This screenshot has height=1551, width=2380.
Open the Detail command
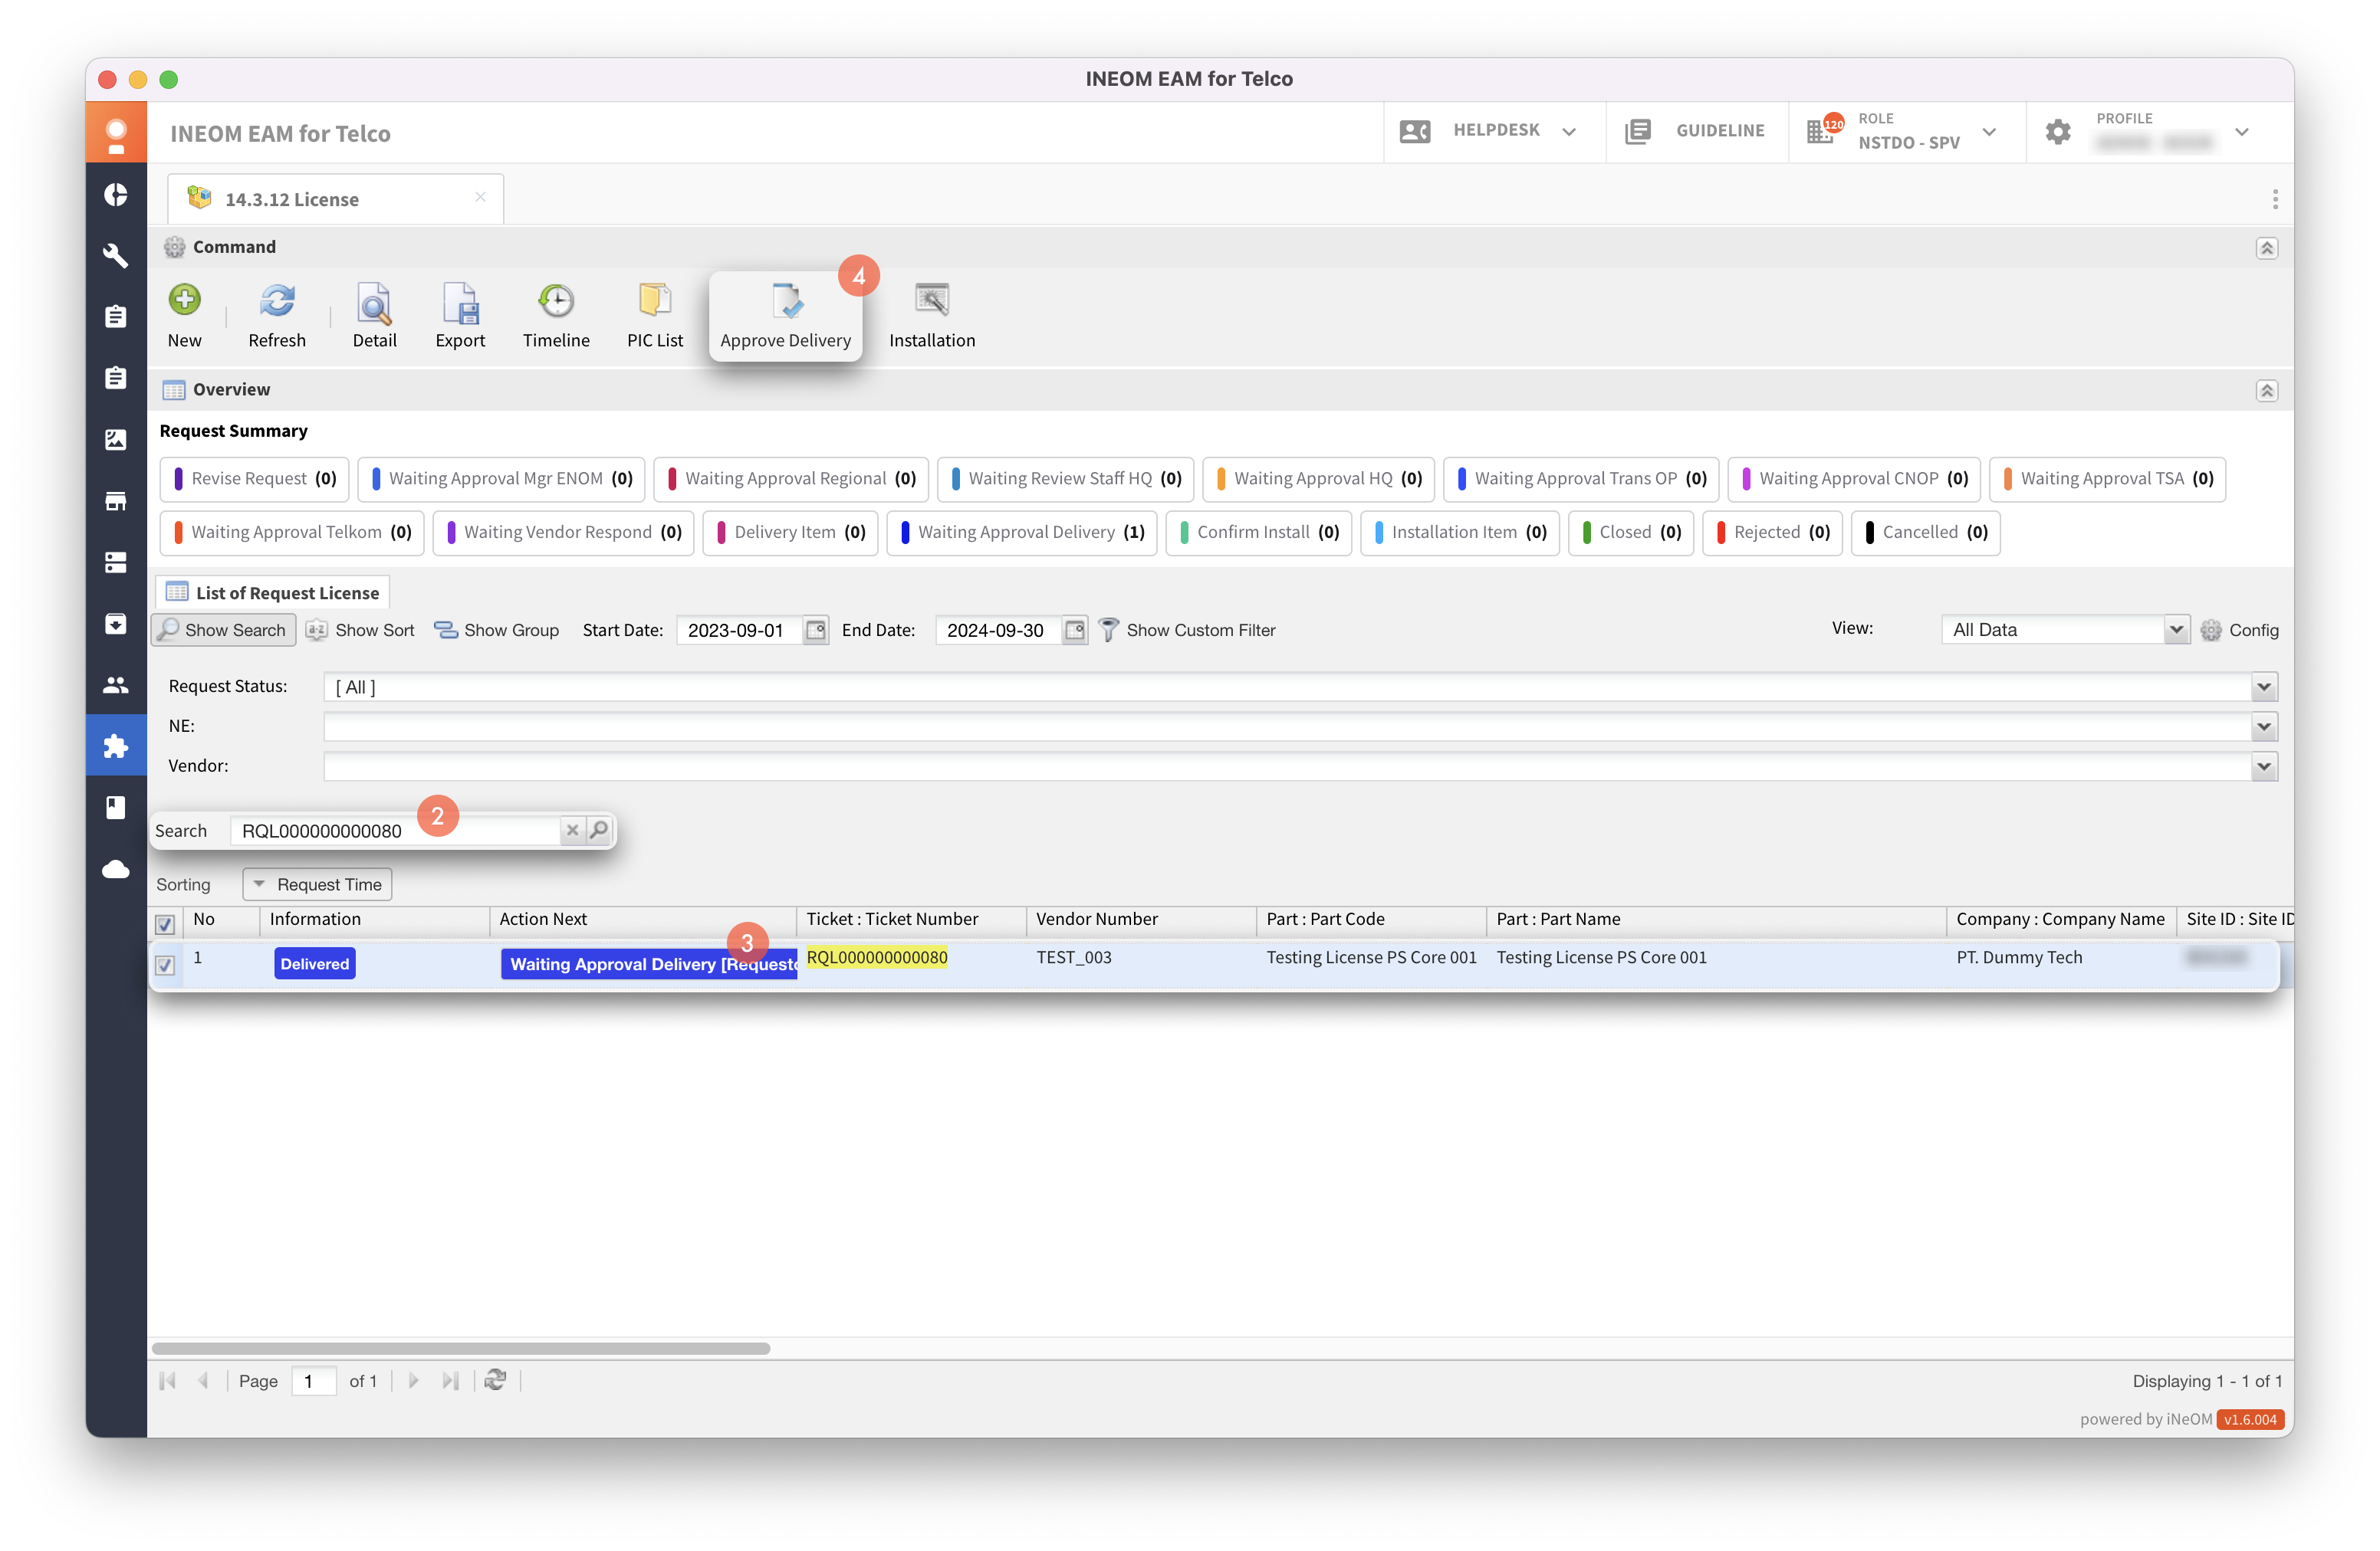[375, 316]
